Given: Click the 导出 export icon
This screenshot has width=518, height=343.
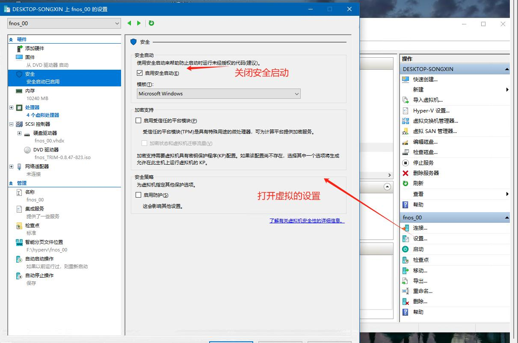Looking at the screenshot, I should [406, 281].
